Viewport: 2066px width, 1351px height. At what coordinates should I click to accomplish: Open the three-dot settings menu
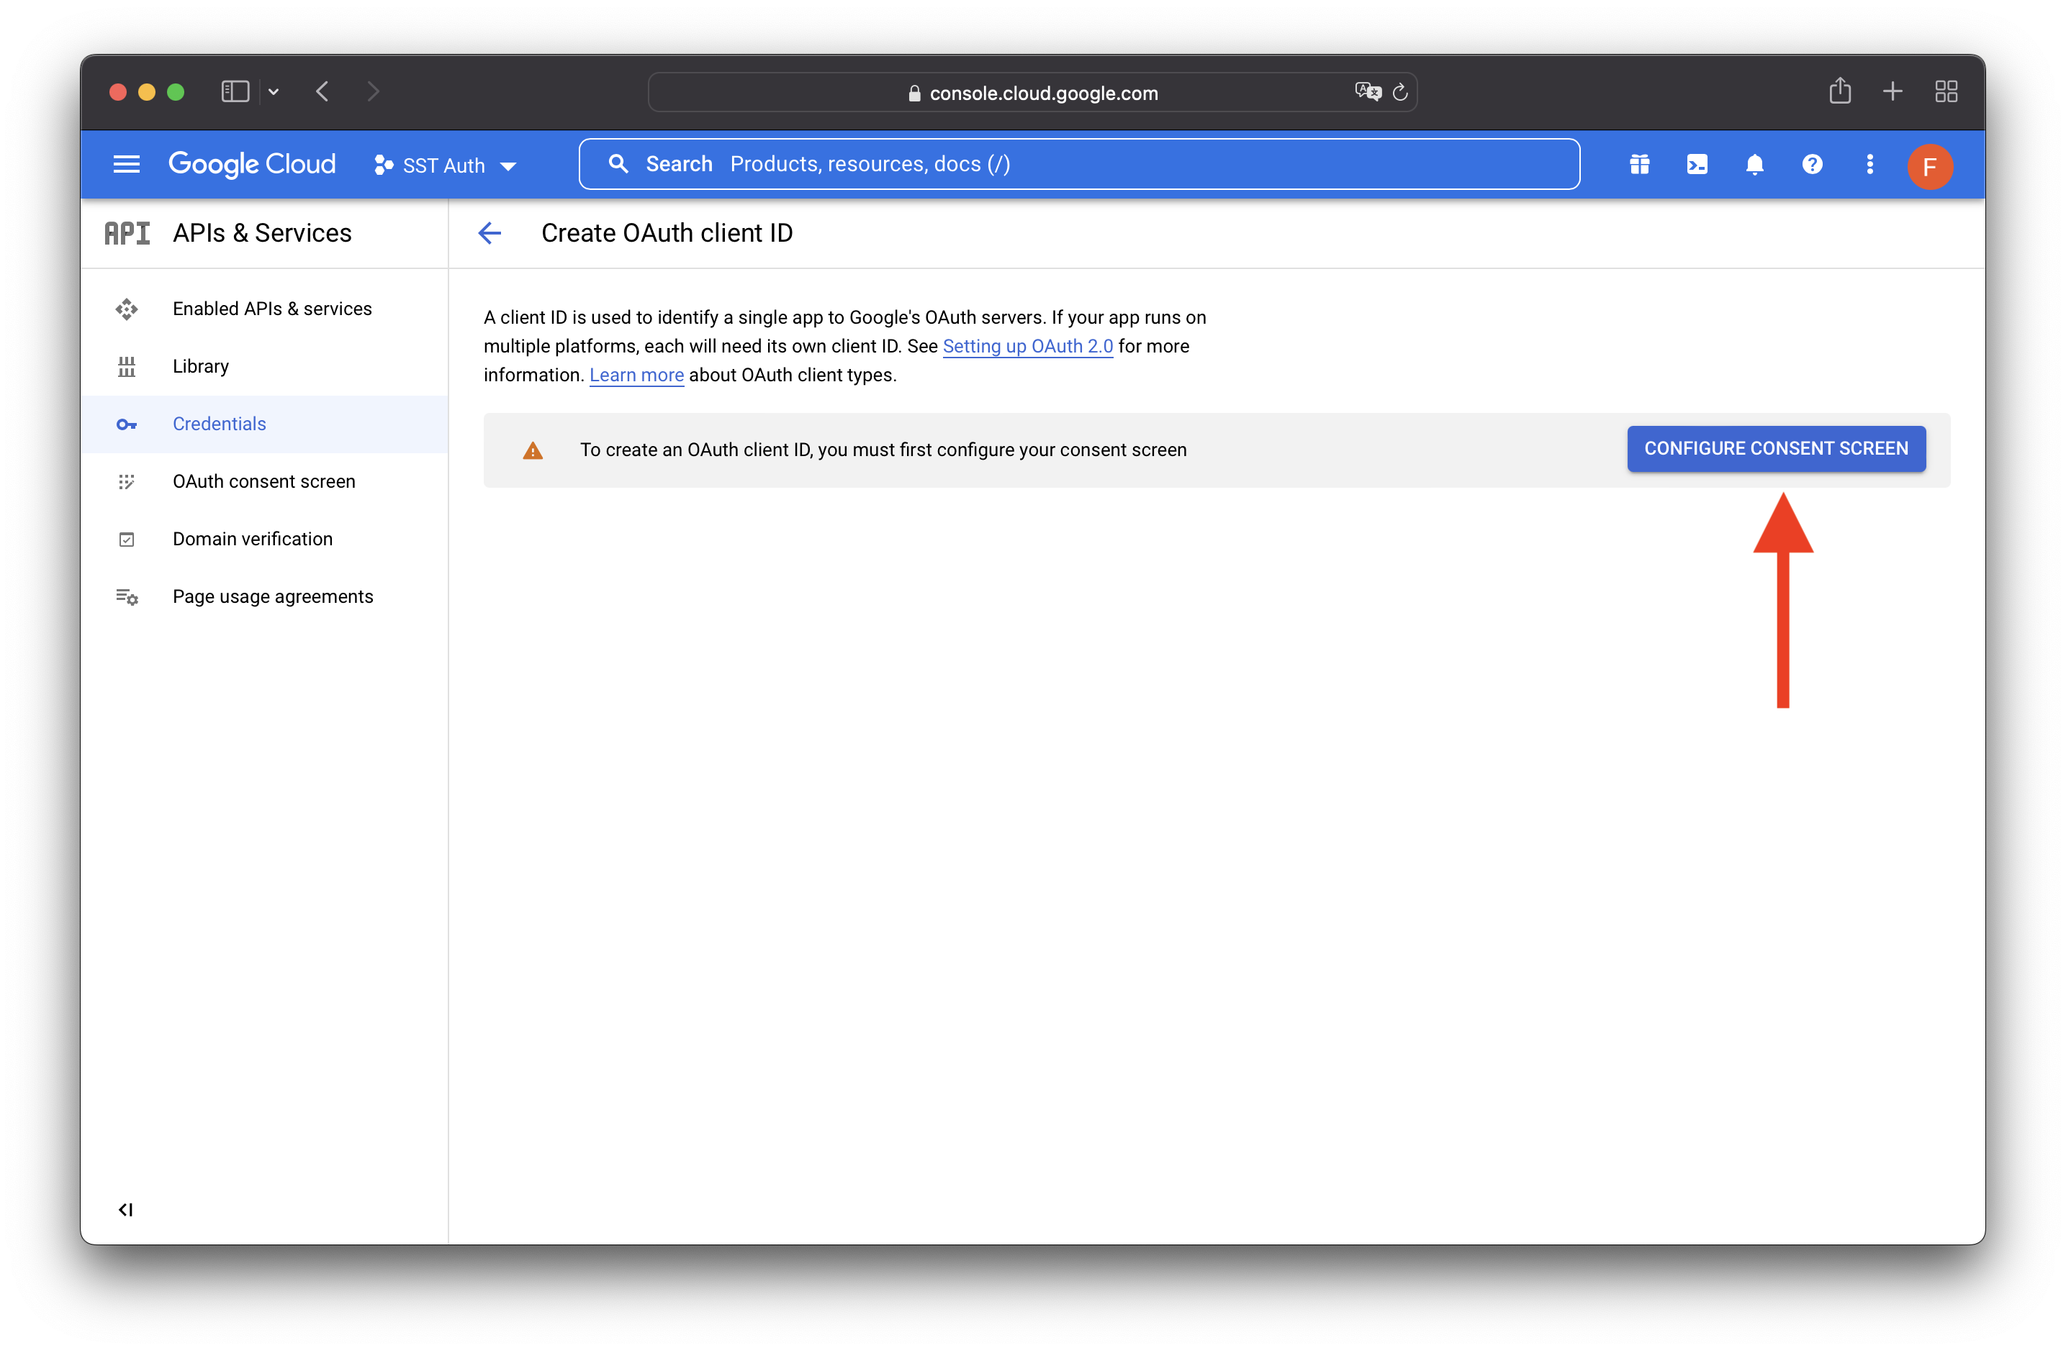(x=1869, y=164)
